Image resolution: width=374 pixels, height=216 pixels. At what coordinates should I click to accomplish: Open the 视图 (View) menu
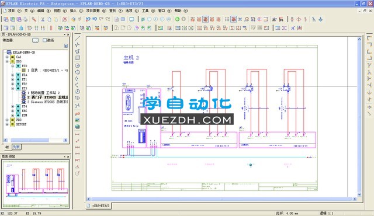pos(60,11)
